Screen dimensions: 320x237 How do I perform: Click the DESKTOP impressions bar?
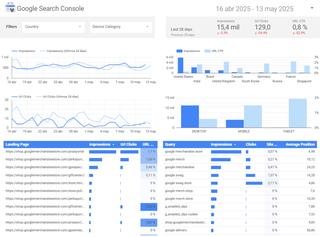(x=190, y=117)
